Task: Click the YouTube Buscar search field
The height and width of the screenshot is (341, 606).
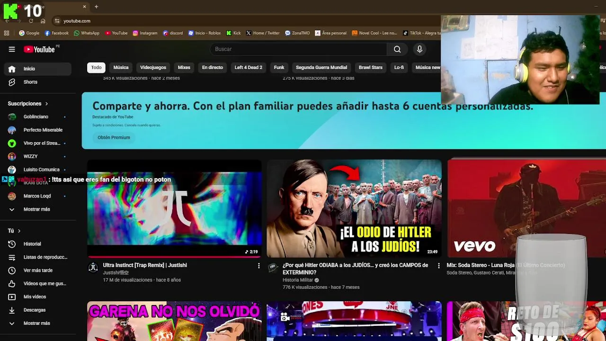Action: coord(298,49)
